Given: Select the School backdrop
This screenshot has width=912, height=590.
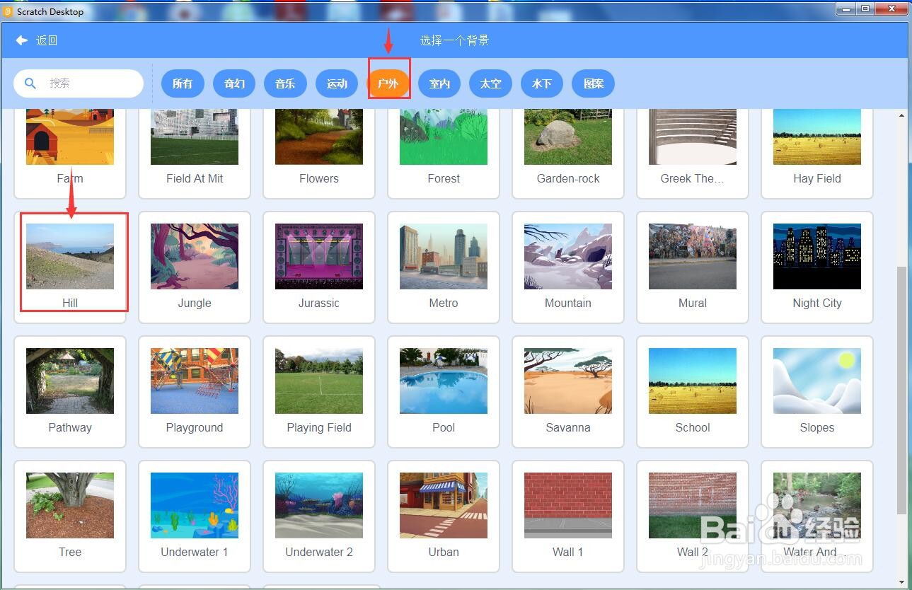Looking at the screenshot, I should pos(693,392).
